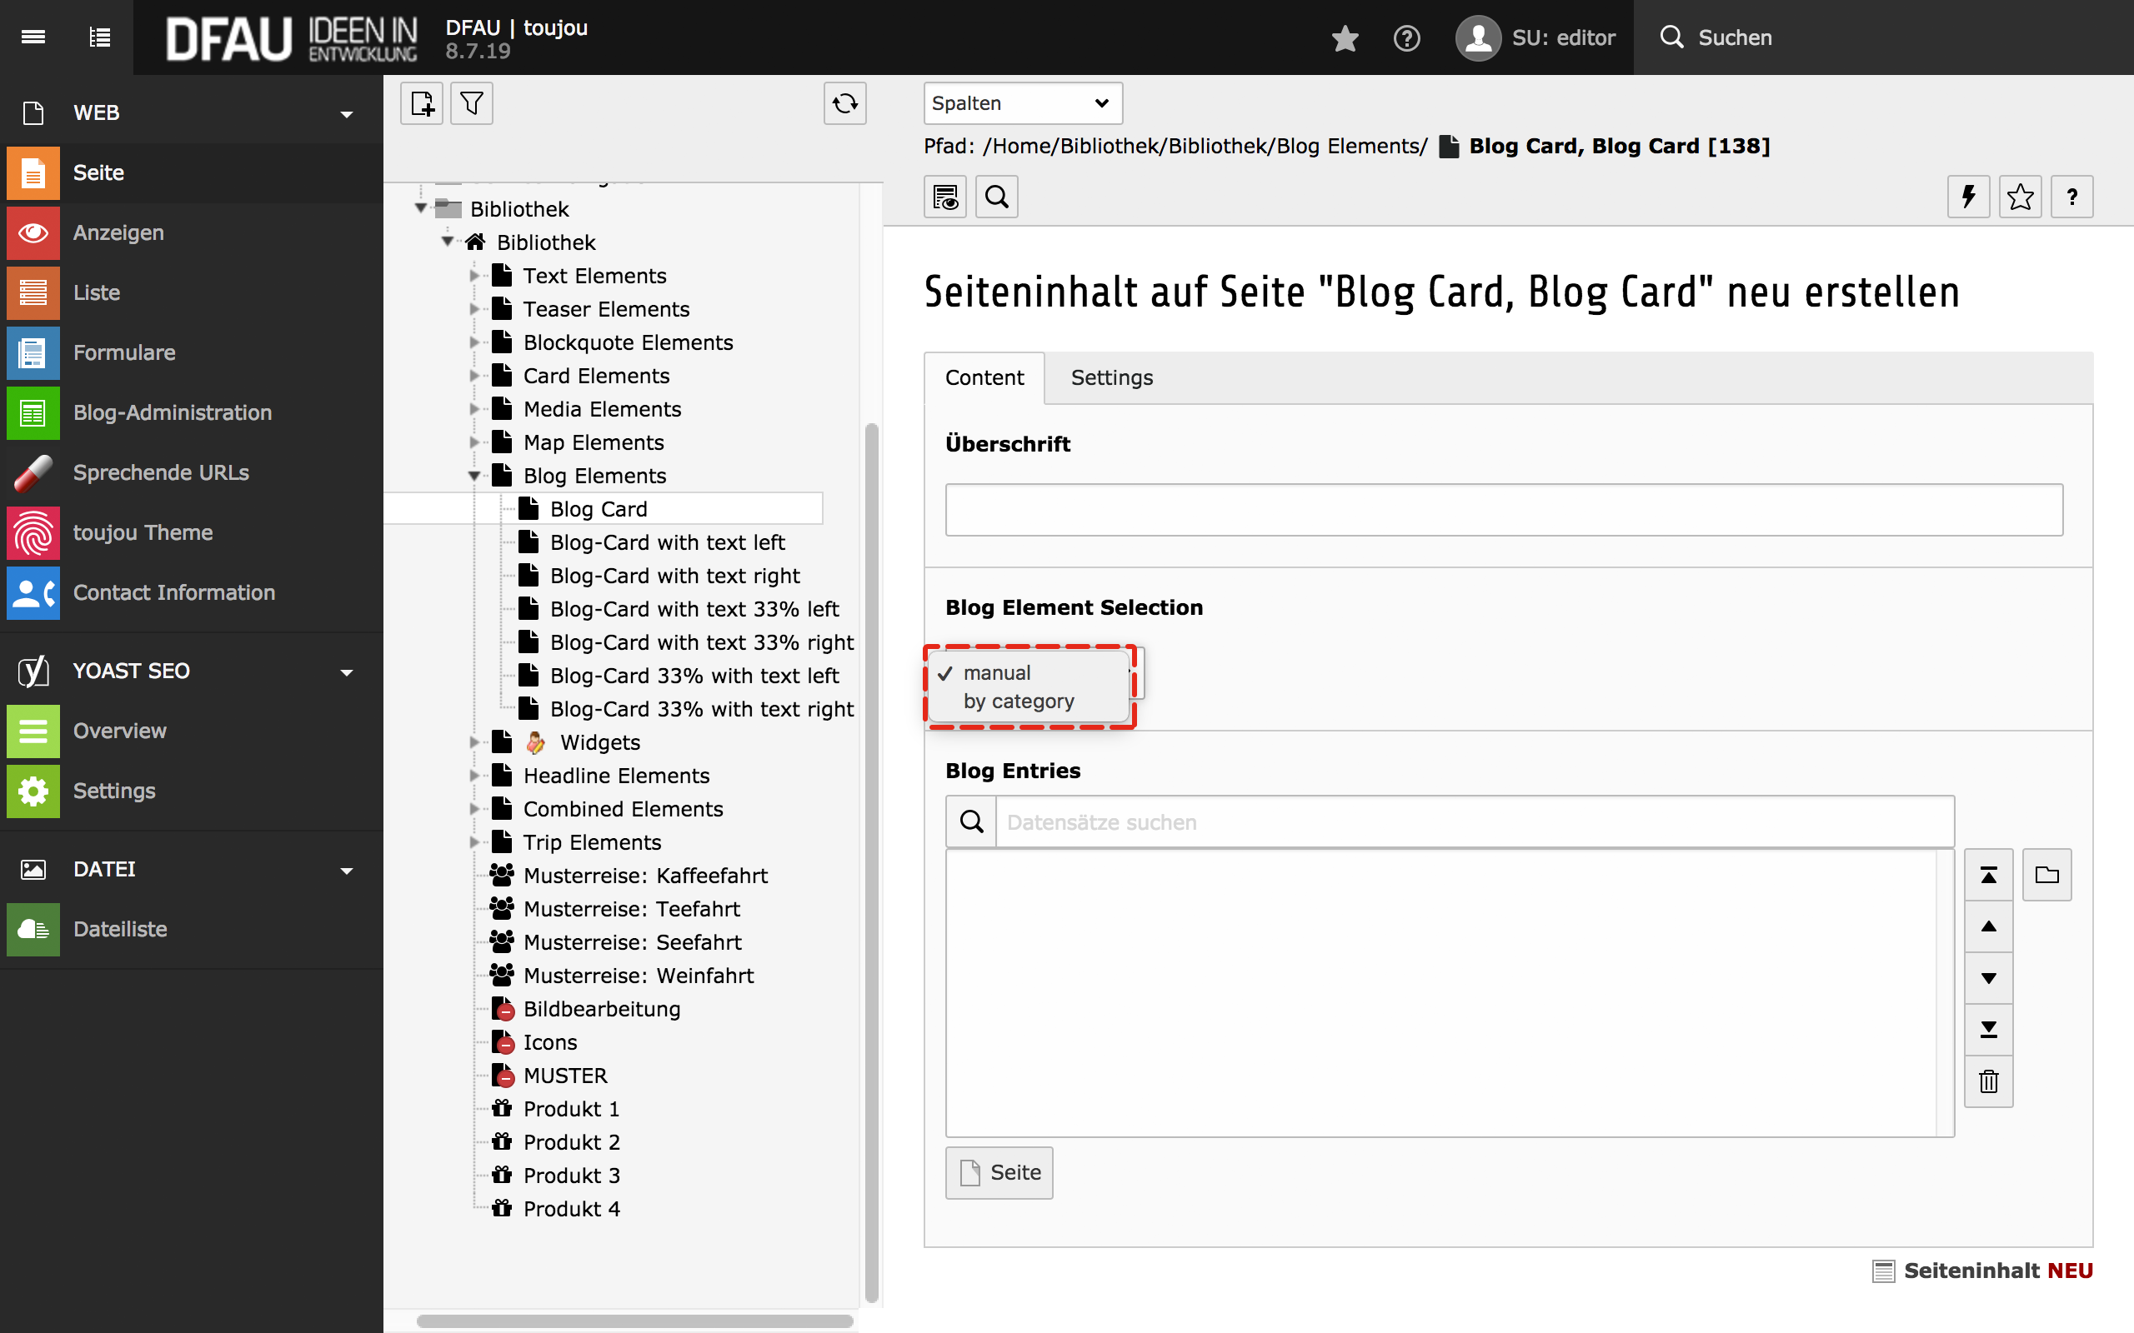This screenshot has width=2134, height=1333.
Task: Open the Spalten view dropdown
Action: [x=1023, y=103]
